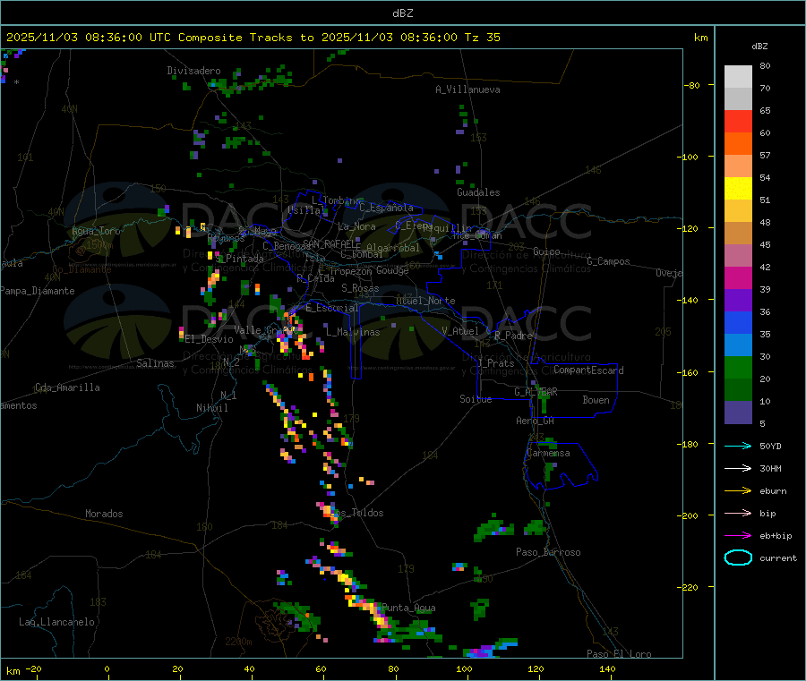This screenshot has height=681, width=806.
Task: Click the 'S_Rosas' map label
Action: pyautogui.click(x=360, y=288)
